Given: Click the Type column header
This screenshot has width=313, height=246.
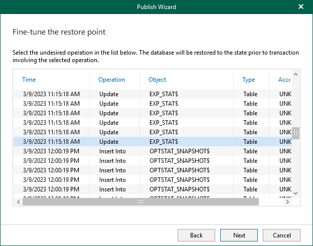Looking at the screenshot, I should 248,80.
